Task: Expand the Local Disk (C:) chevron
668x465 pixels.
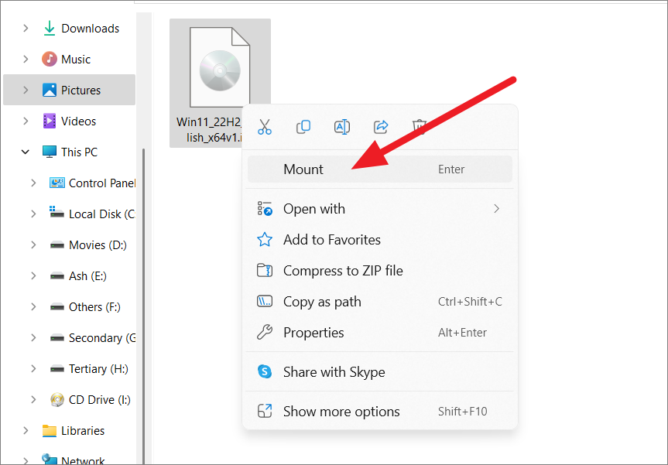Action: coord(33,214)
